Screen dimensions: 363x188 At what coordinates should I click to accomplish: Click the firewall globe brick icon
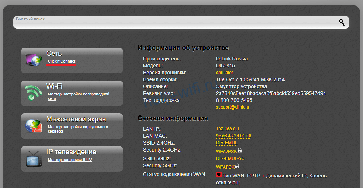tap(34, 126)
